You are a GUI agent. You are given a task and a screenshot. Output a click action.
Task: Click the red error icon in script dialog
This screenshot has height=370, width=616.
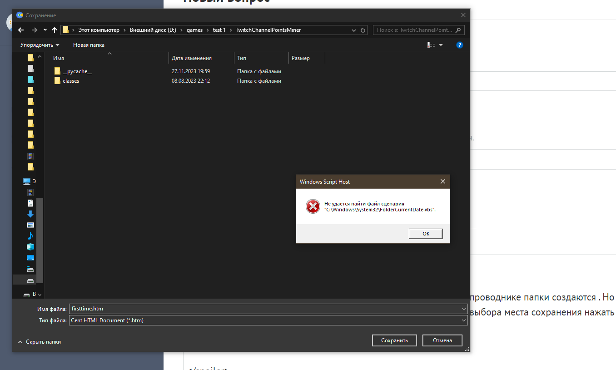(x=313, y=206)
